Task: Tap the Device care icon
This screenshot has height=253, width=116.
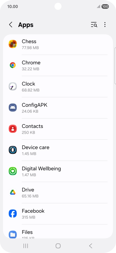Action: coord(13,150)
